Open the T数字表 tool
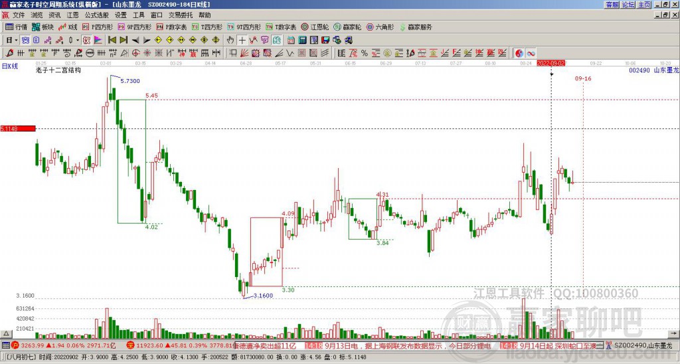 tap(281, 27)
